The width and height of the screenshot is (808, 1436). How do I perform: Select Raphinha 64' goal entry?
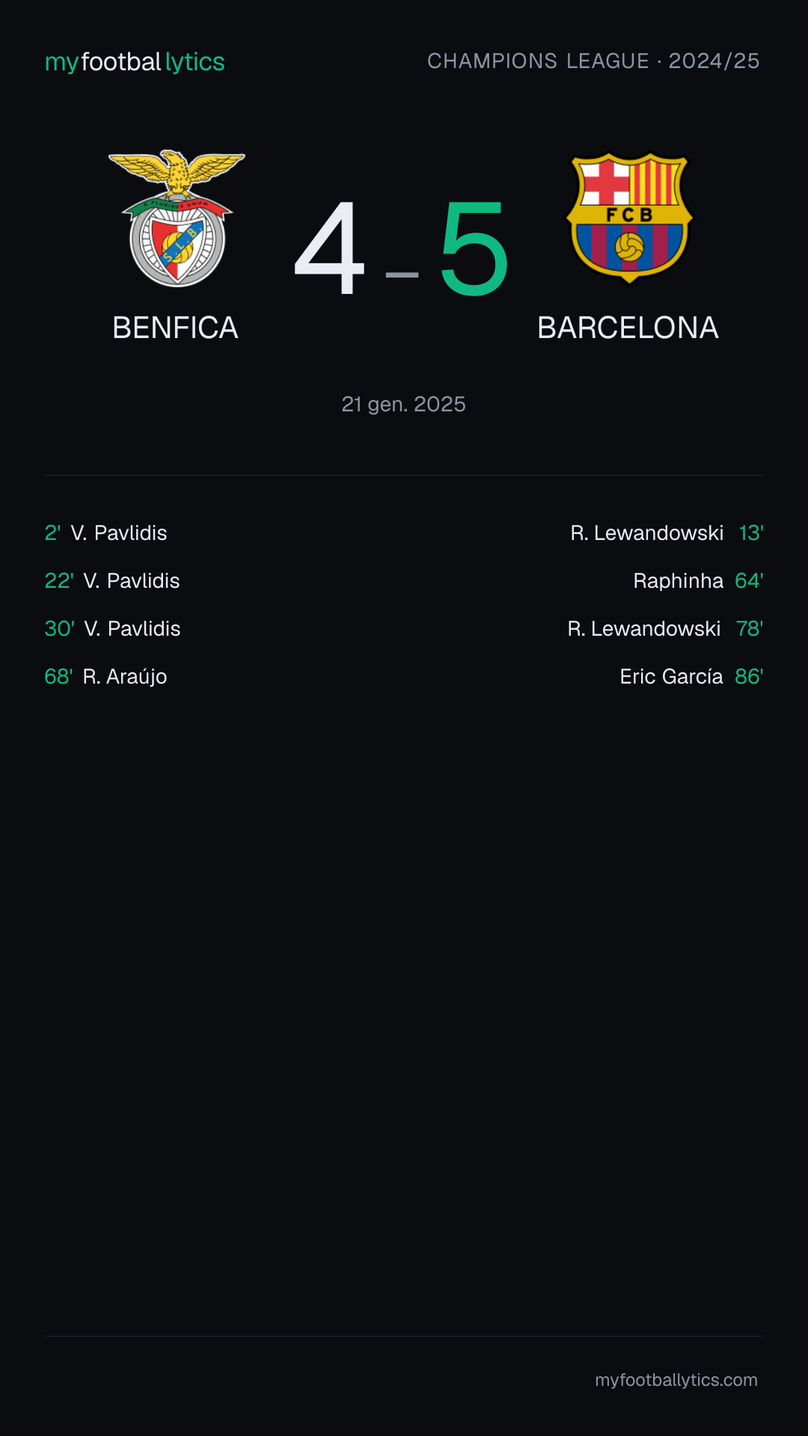coord(698,580)
